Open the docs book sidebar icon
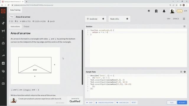The width and height of the screenshot is (189, 106). coord(3,84)
